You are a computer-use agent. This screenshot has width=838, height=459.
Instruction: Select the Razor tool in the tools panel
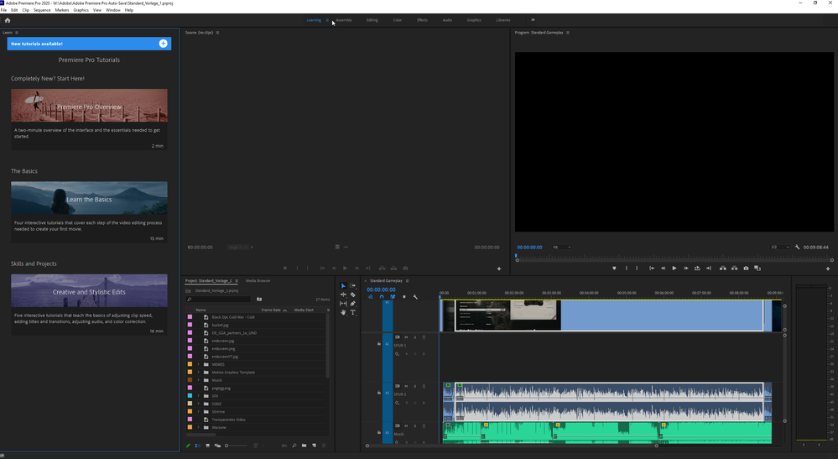(x=352, y=295)
